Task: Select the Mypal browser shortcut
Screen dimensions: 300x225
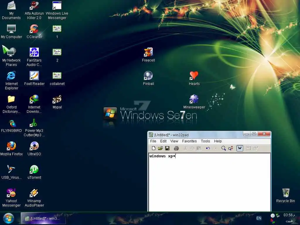Action: tap(57, 102)
